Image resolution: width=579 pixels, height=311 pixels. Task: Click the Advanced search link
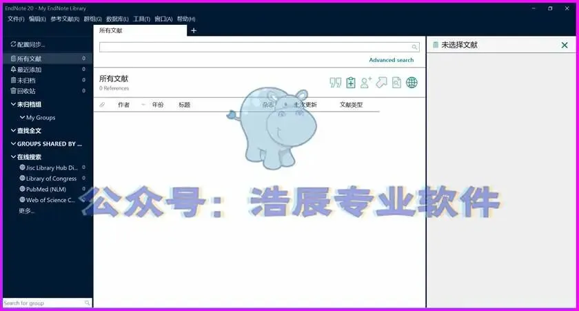pos(391,60)
